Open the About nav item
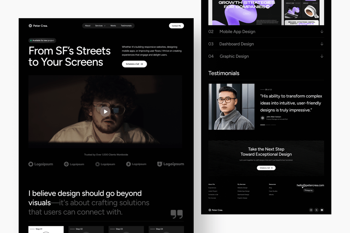This screenshot has height=233, width=350. [x=88, y=26]
